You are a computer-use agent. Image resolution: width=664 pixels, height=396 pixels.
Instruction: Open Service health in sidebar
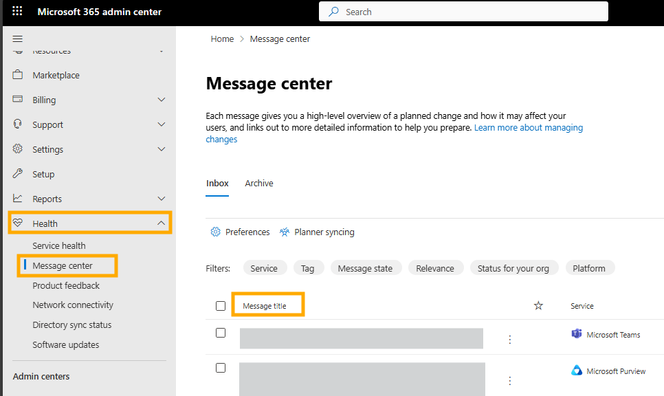point(59,245)
